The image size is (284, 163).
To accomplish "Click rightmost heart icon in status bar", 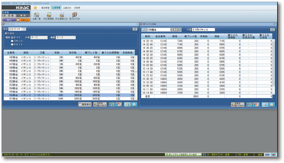I will (274, 155).
